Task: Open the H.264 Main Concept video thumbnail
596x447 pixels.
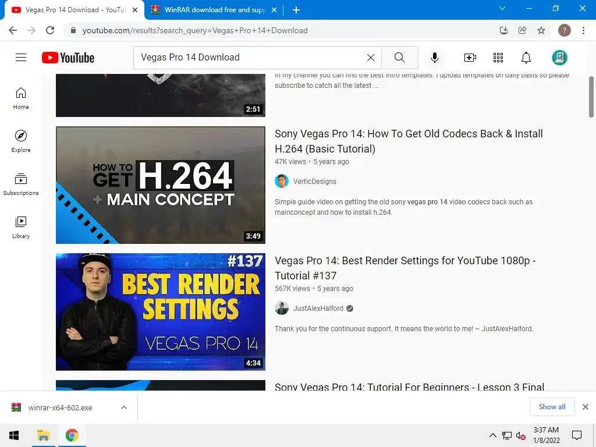Action: (x=161, y=185)
